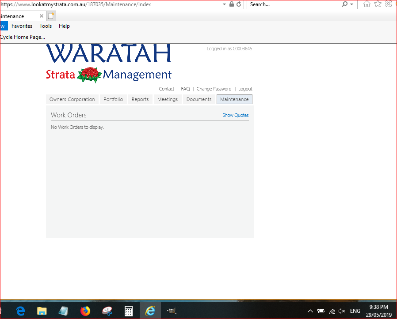Switch to Internet Explorer taskbar icon
The image size is (397, 319).
coord(150,311)
